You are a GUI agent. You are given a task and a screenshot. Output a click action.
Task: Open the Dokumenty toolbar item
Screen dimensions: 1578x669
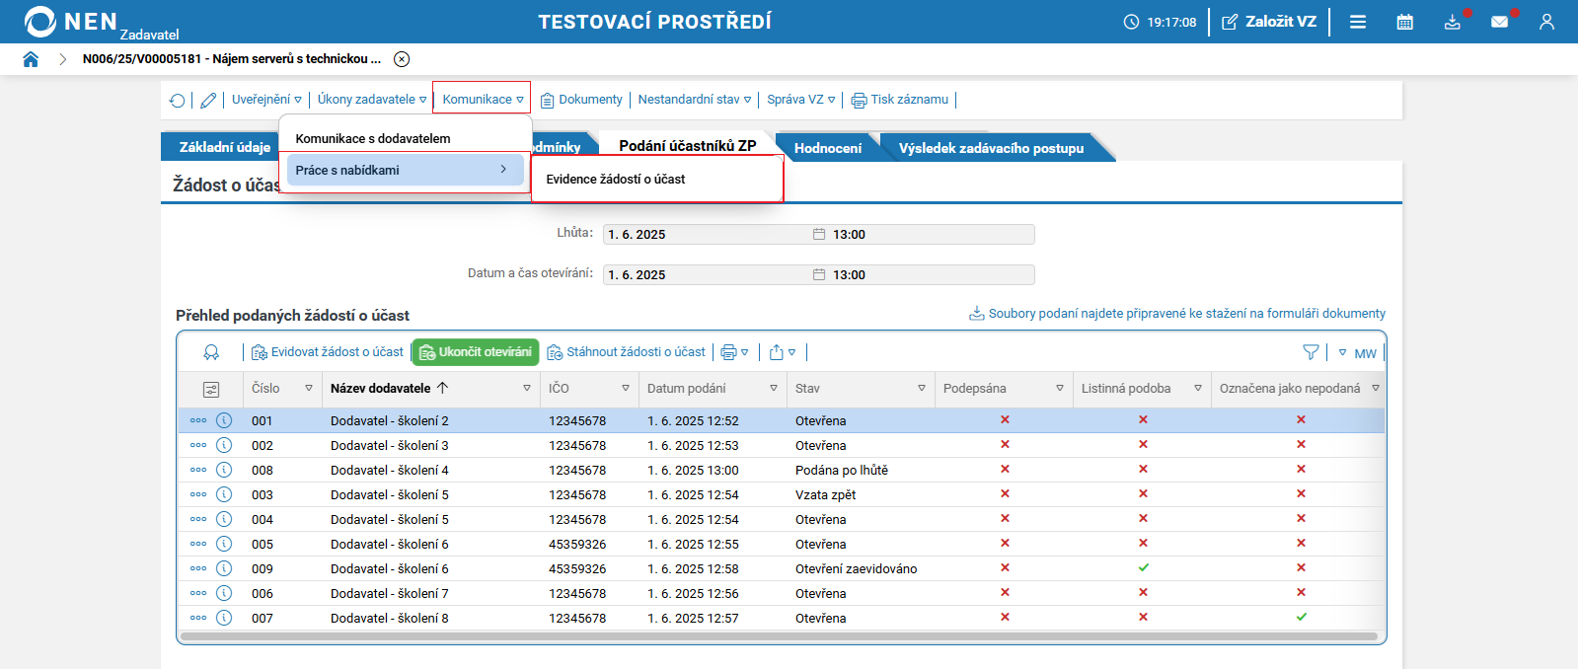point(581,100)
